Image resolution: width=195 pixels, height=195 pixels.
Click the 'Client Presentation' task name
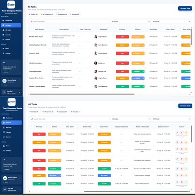(x=35, y=63)
